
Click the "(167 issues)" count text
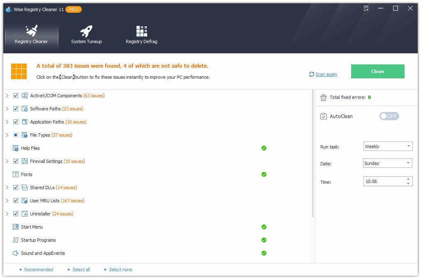72,201
